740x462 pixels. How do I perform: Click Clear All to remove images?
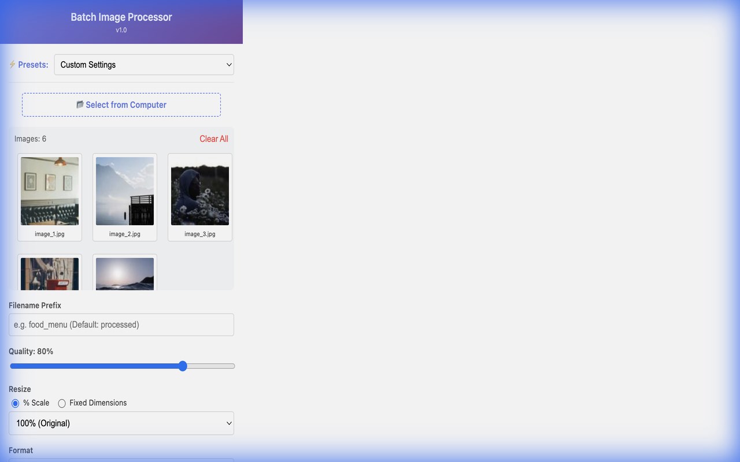click(214, 139)
